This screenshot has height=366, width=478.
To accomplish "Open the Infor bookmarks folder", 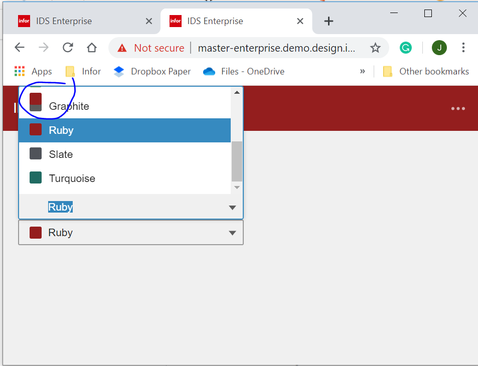I will 83,71.
